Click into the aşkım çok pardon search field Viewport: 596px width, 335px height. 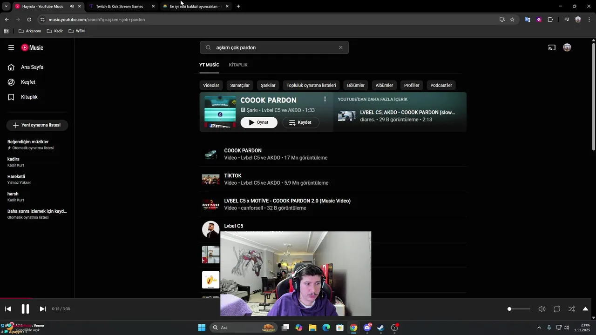(275, 47)
